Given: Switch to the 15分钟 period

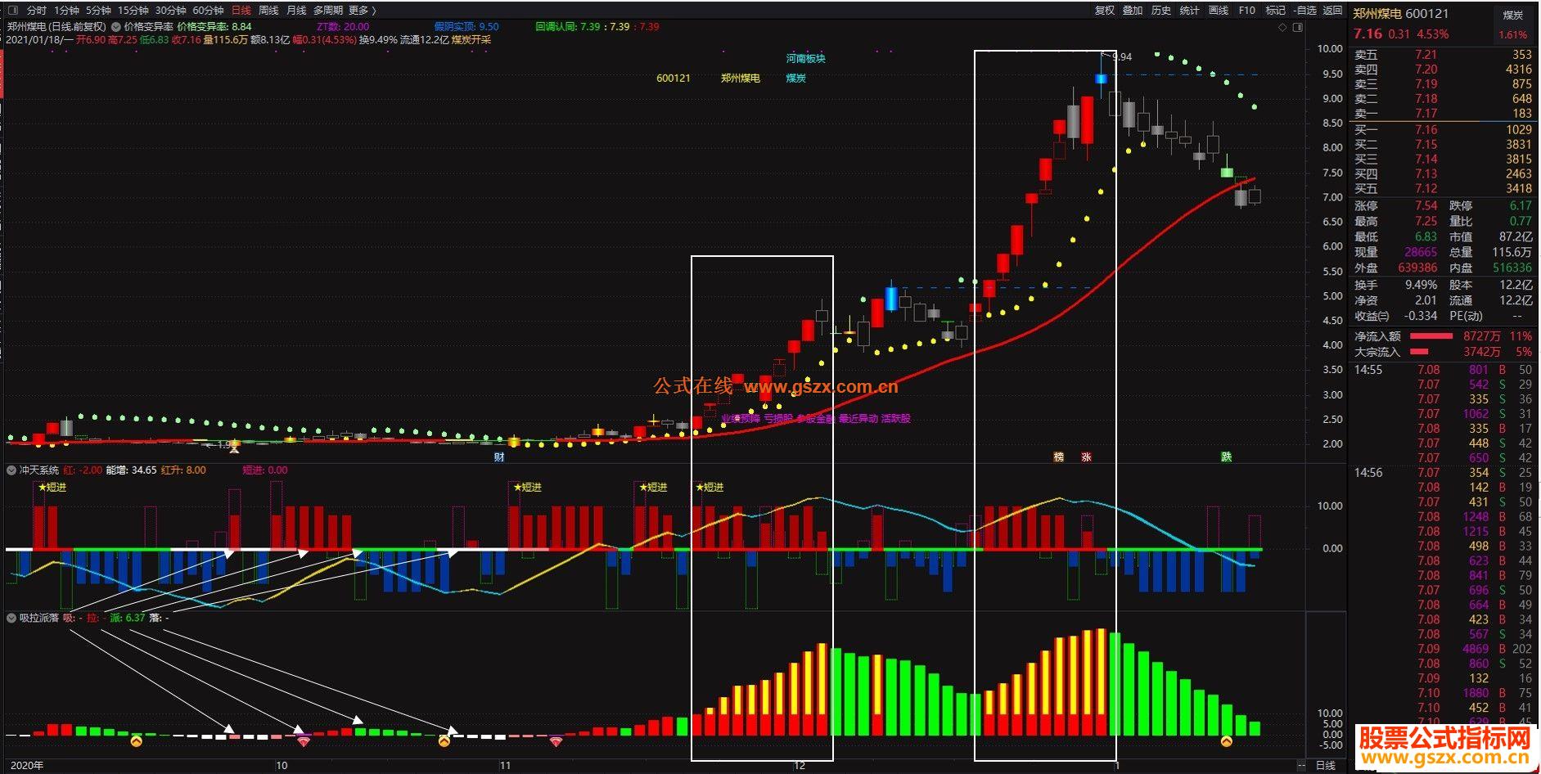Looking at the screenshot, I should pos(133,11).
